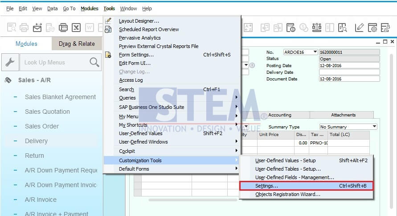Open Sales Order in the module tree
Screen dimensions: 397x216
[42, 126]
